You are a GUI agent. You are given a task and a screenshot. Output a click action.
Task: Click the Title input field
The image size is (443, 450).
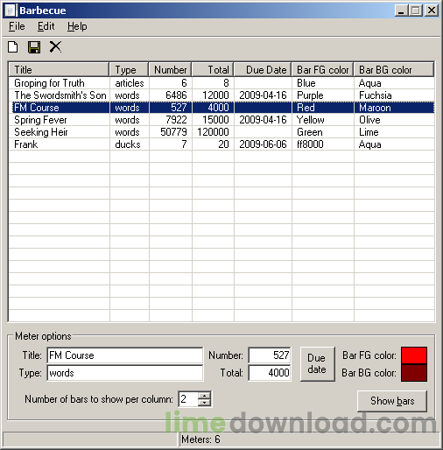coord(124,355)
